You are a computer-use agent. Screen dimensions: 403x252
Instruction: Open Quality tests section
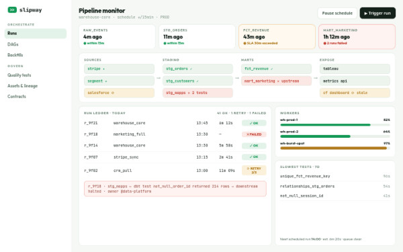coord(36,75)
